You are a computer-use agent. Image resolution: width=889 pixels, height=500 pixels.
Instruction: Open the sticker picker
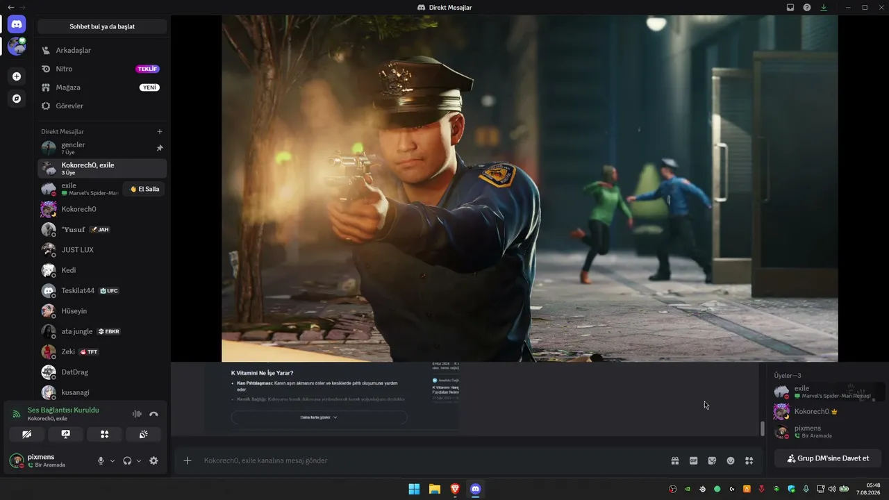(x=712, y=460)
